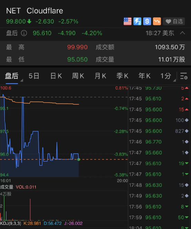Collapse the after-hours details chevron
The height and width of the screenshot is (229, 191).
pos(182,33)
